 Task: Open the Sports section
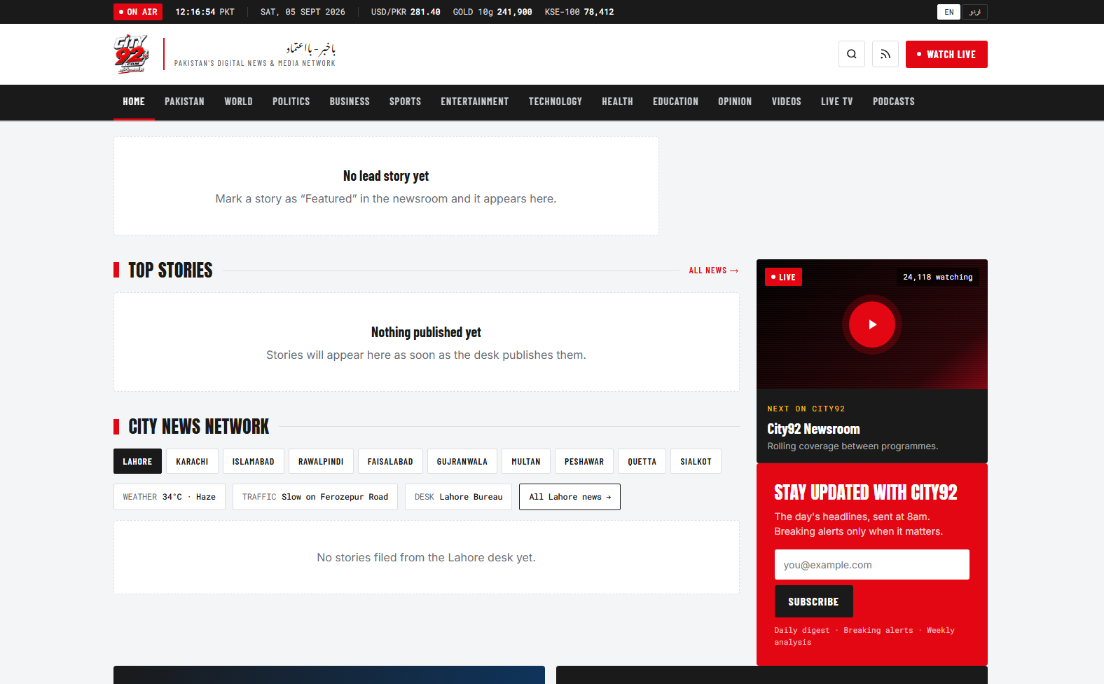[405, 102]
